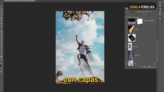Lock transparent pixels

click(129, 17)
